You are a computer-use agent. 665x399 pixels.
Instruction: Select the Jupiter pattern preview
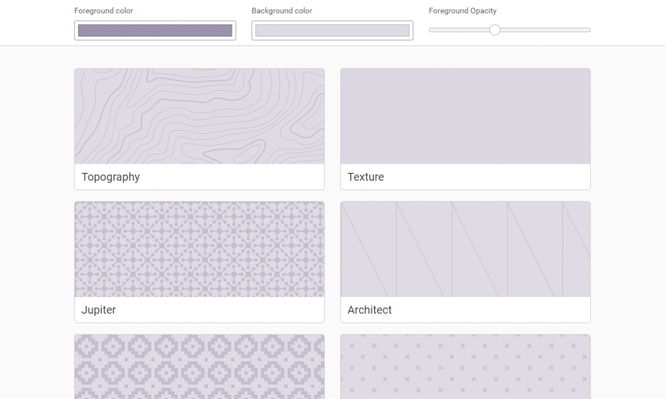(199, 249)
